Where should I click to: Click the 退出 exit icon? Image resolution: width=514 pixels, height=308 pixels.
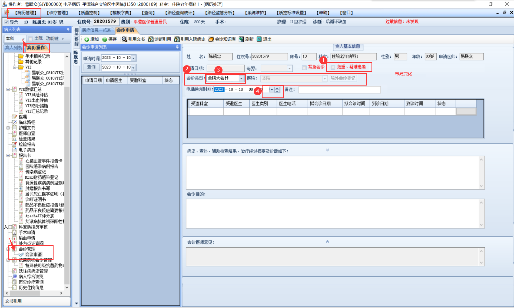pyautogui.click(x=264, y=39)
